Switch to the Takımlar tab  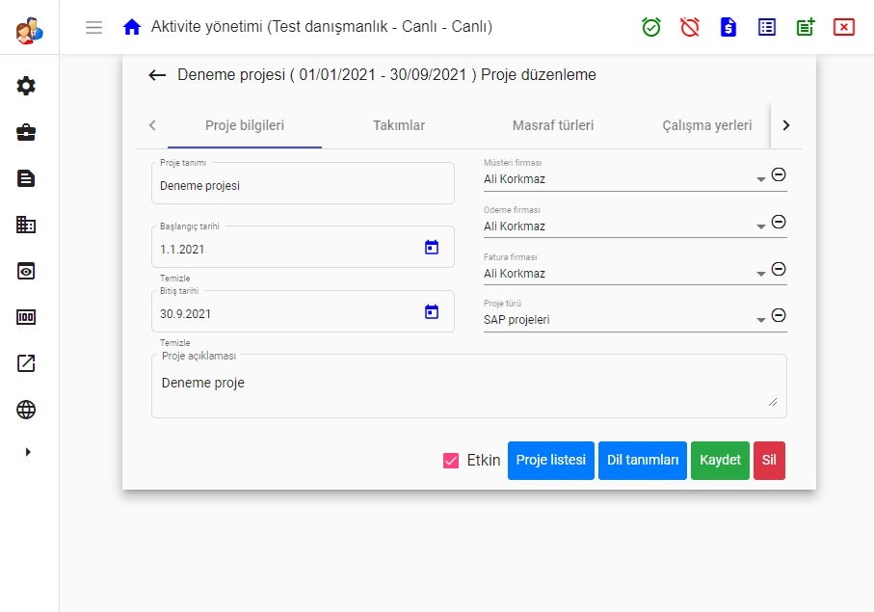399,125
